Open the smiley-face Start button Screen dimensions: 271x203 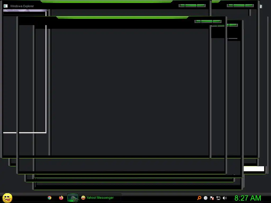coord(7,198)
